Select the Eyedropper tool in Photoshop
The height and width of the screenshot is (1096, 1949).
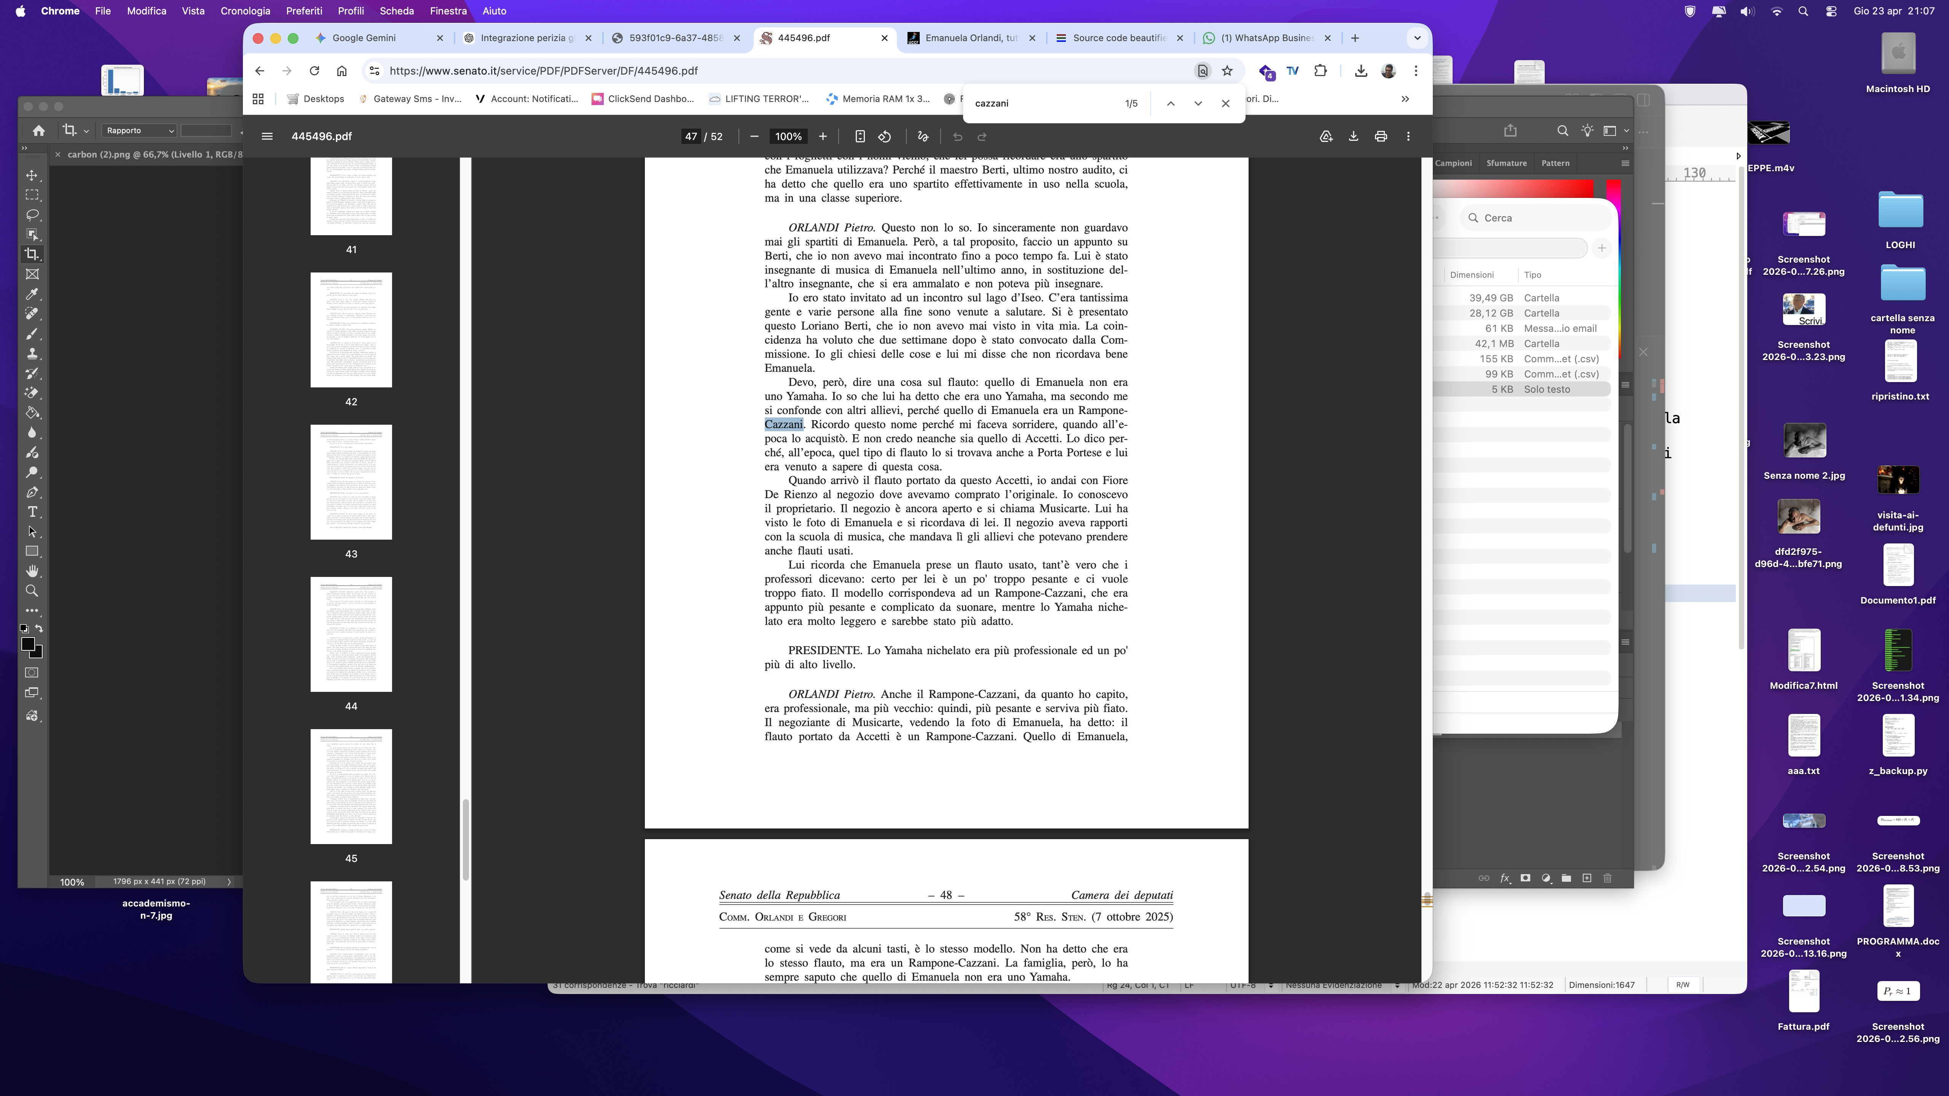coord(32,294)
